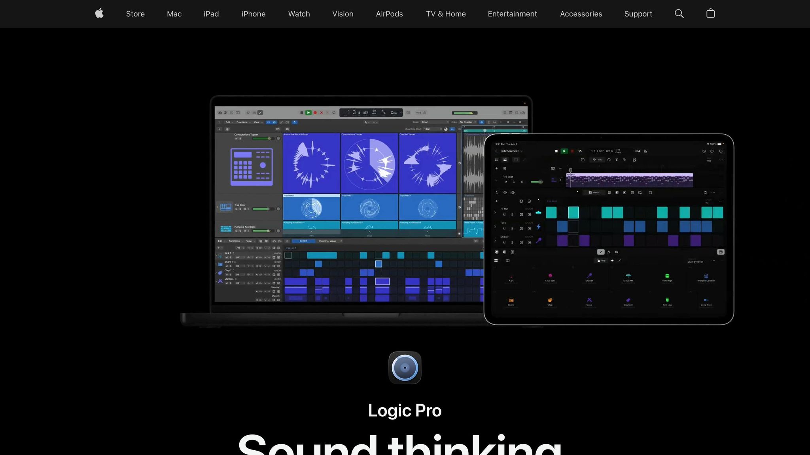Toggle the metronome icon on the iPad
The image size is (810, 455).
(x=645, y=151)
